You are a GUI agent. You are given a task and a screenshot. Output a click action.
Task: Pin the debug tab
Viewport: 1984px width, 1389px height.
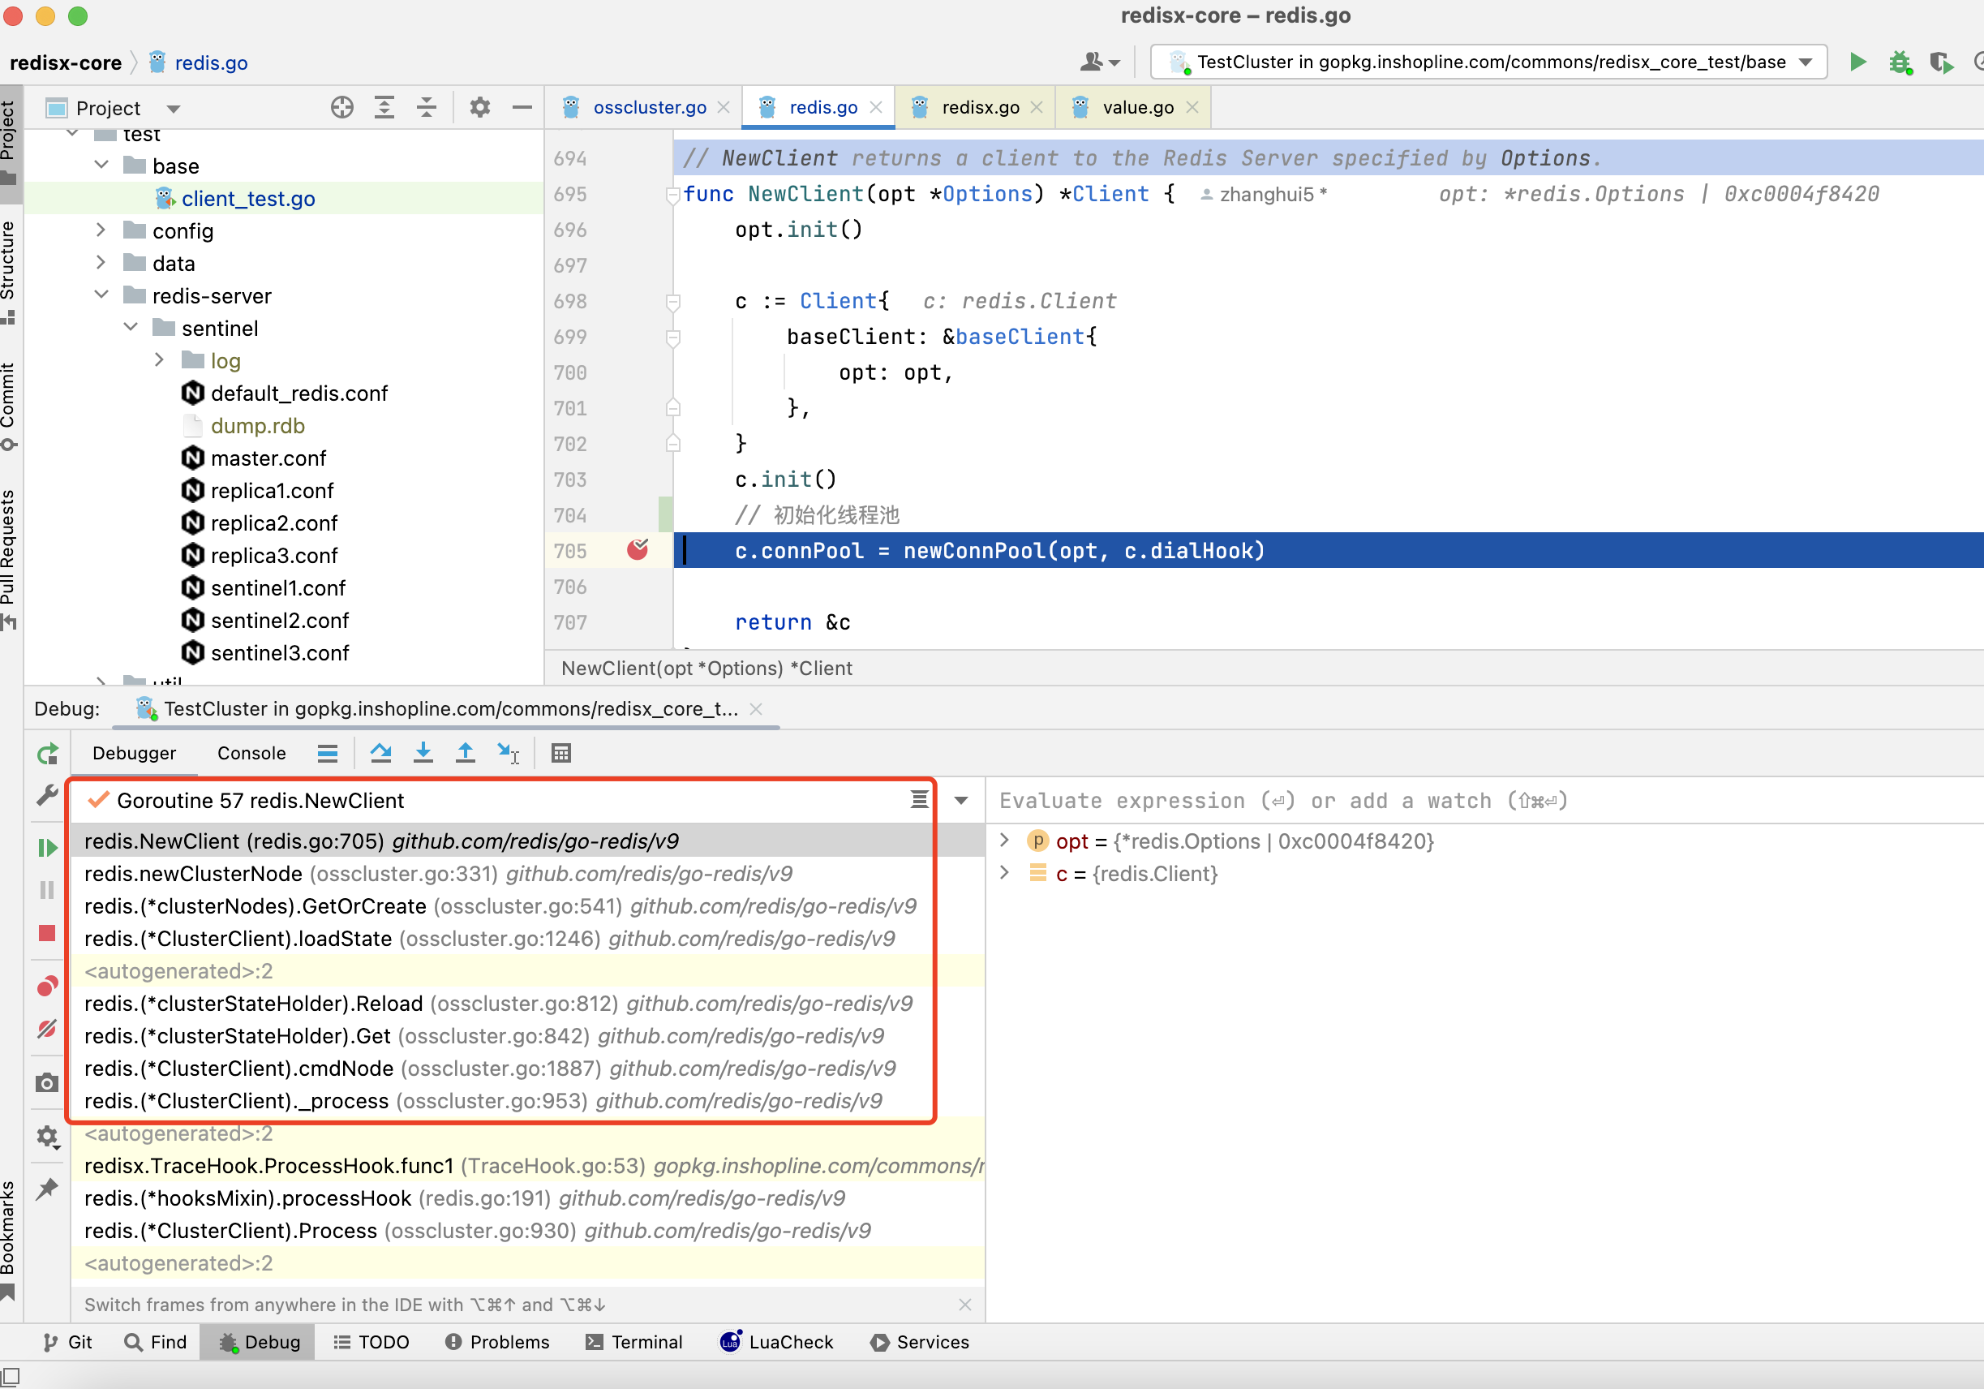click(48, 1189)
